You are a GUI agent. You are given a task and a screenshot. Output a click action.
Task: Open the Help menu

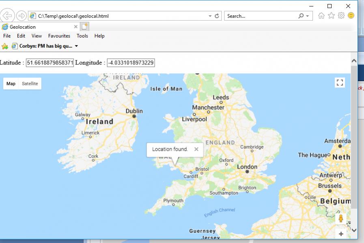pos(99,36)
